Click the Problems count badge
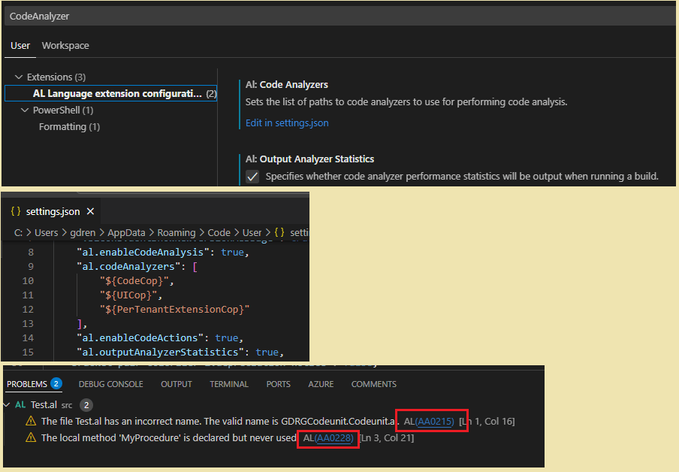 pyautogui.click(x=56, y=384)
